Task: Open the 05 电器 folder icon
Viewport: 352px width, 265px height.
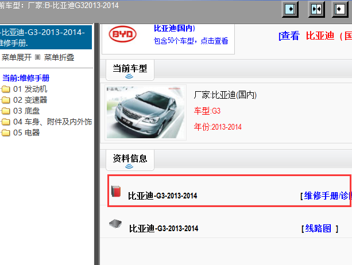Action: click(6, 132)
